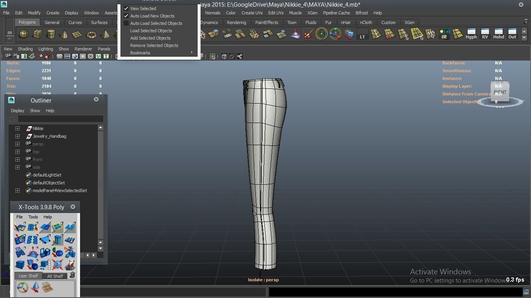Screen dimensions: 531x298
Task: Open the Hypershade via Hshd icon
Action: (x=498, y=34)
